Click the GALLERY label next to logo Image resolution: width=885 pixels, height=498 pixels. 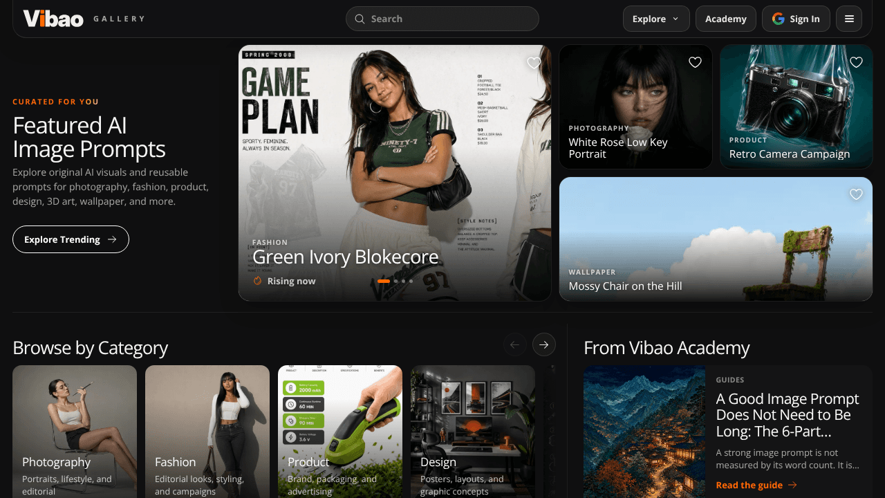pos(119,19)
